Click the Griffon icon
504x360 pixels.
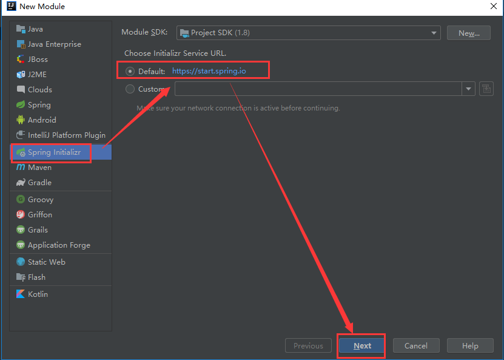click(x=21, y=214)
